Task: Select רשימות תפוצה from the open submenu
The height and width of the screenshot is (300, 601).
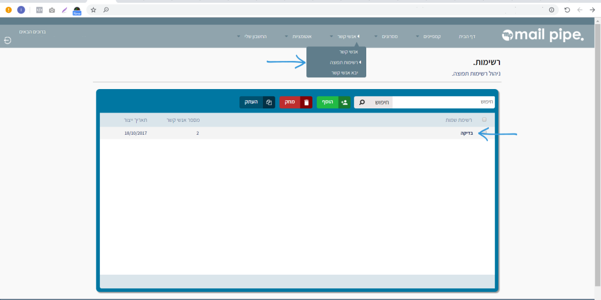Action: (x=345, y=62)
